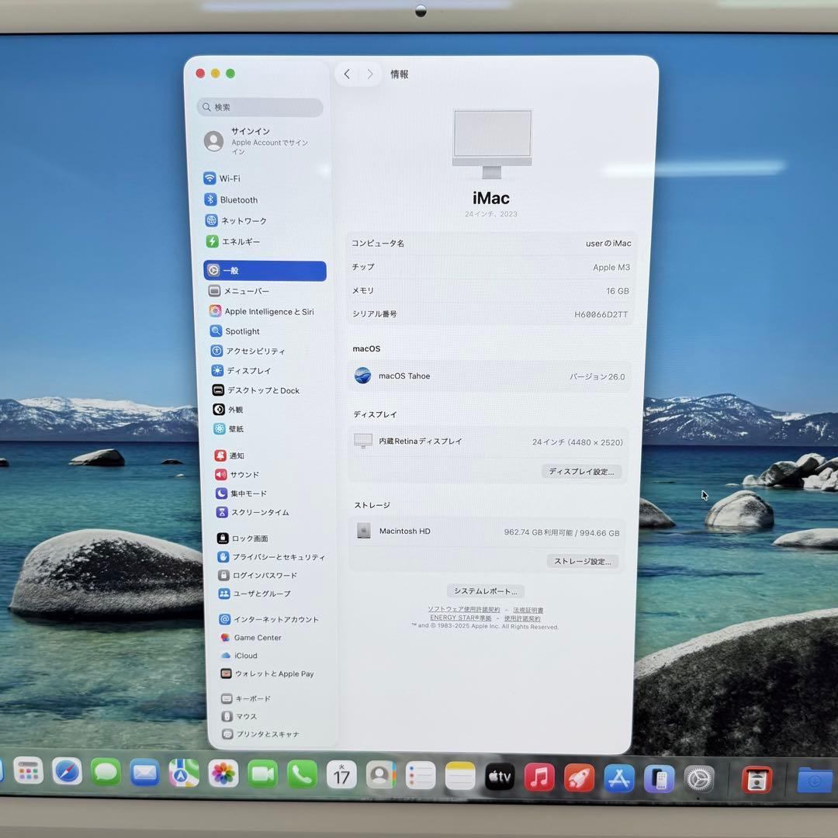Image resolution: width=838 pixels, height=838 pixels.
Task: Select アクセシビリティ in sidebar
Action: [248, 351]
